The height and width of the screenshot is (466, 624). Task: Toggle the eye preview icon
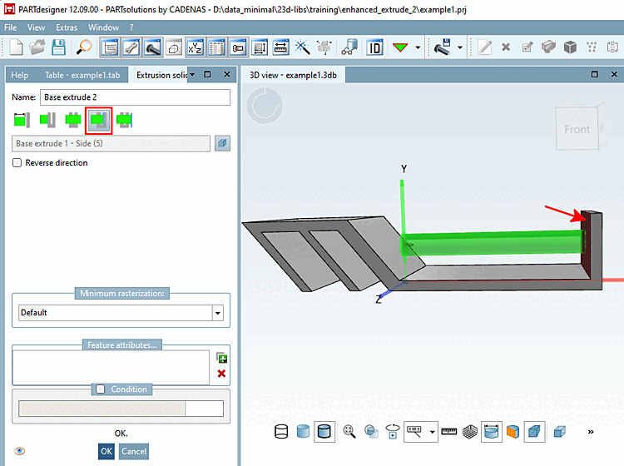pyautogui.click(x=20, y=451)
